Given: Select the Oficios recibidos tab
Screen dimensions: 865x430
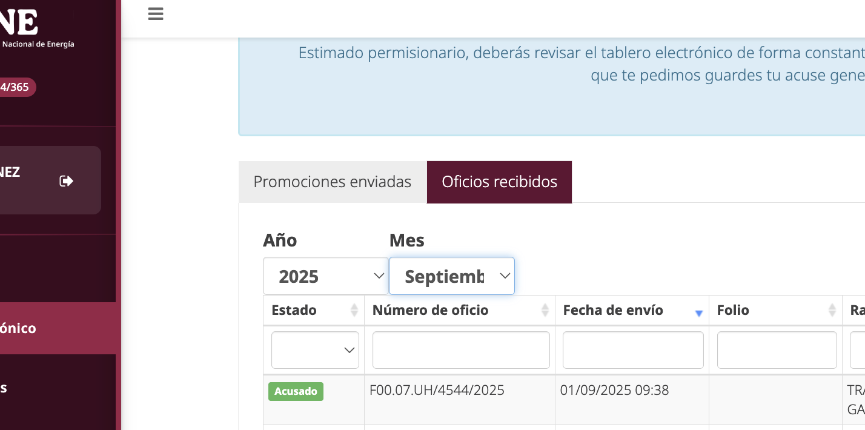Looking at the screenshot, I should [499, 182].
